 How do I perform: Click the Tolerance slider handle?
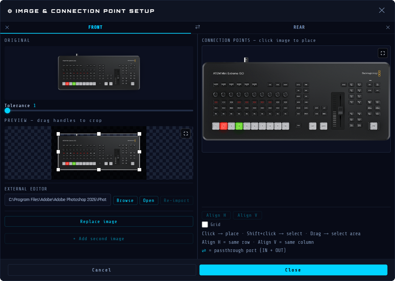tap(7, 110)
